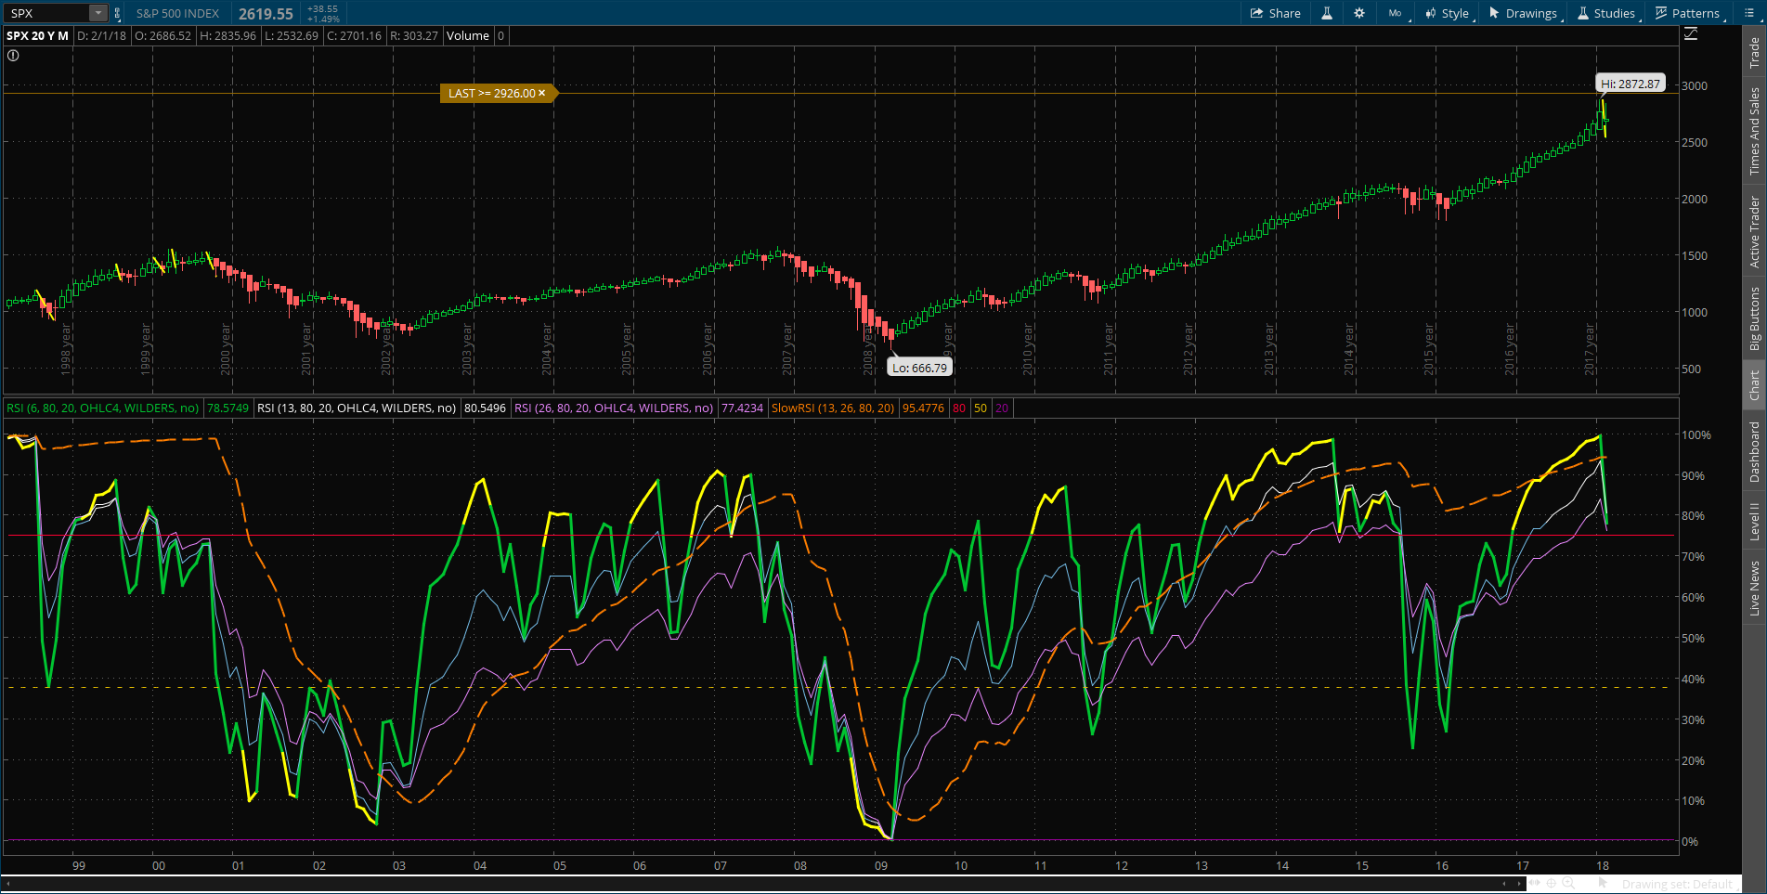Open the Dashboard side tab
Screen dimensions: 1767x894
1754,451
